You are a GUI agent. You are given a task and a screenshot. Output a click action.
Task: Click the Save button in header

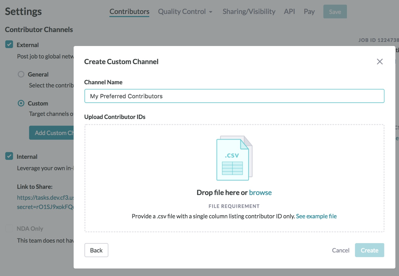point(335,12)
